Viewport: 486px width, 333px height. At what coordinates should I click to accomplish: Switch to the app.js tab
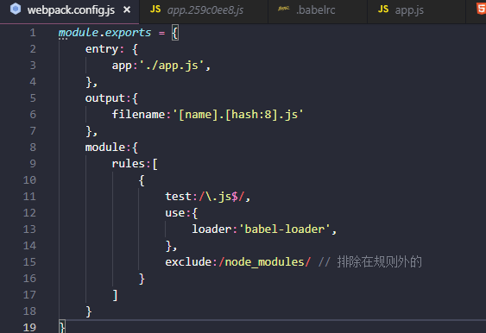(x=416, y=11)
